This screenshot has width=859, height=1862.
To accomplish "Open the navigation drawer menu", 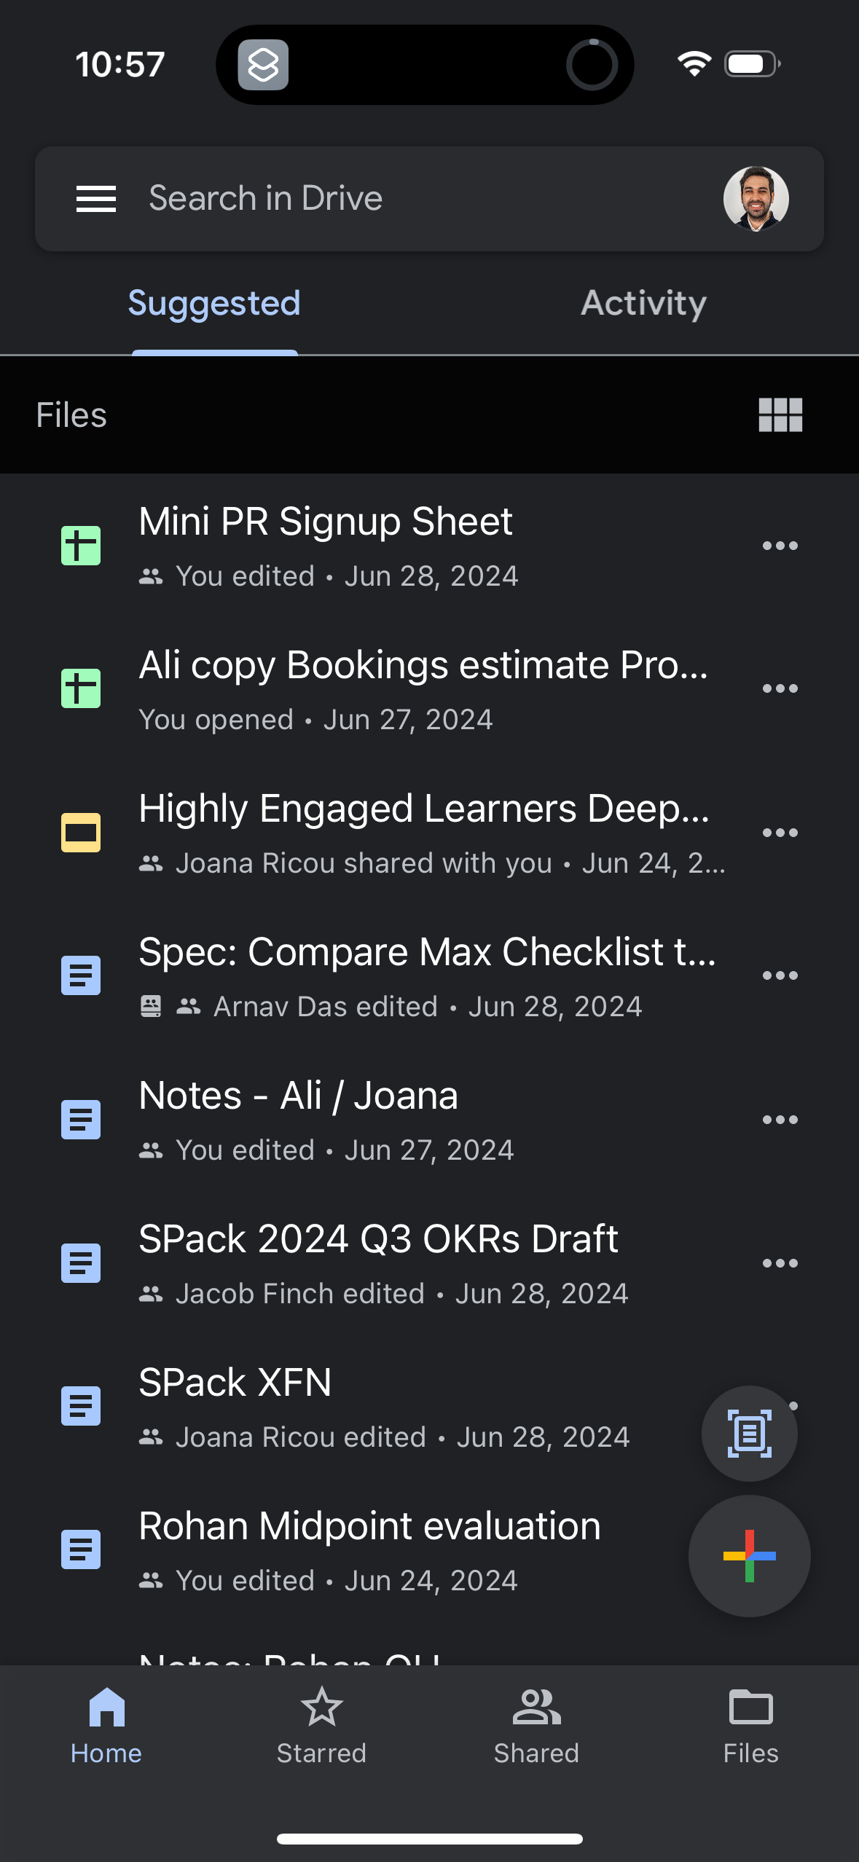I will (95, 198).
